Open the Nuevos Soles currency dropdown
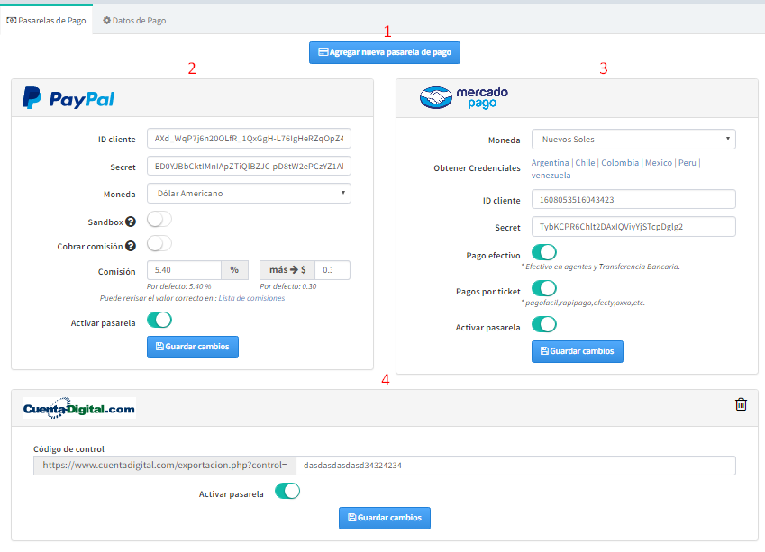This screenshot has width=765, height=552. (x=633, y=139)
